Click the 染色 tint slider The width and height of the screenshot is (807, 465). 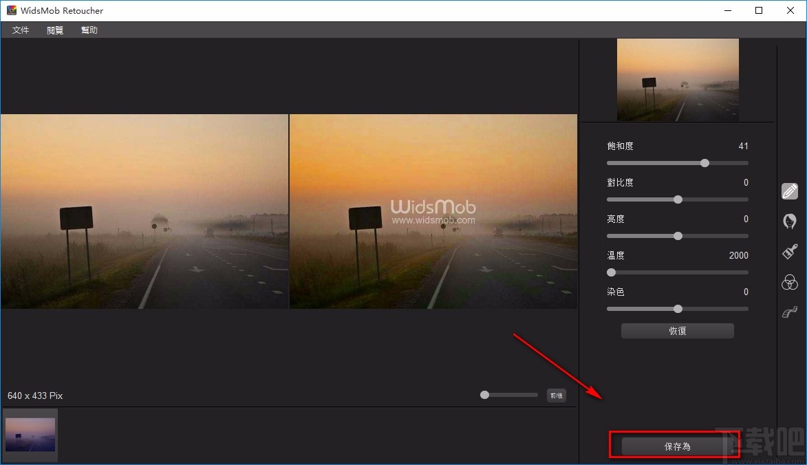click(x=677, y=309)
